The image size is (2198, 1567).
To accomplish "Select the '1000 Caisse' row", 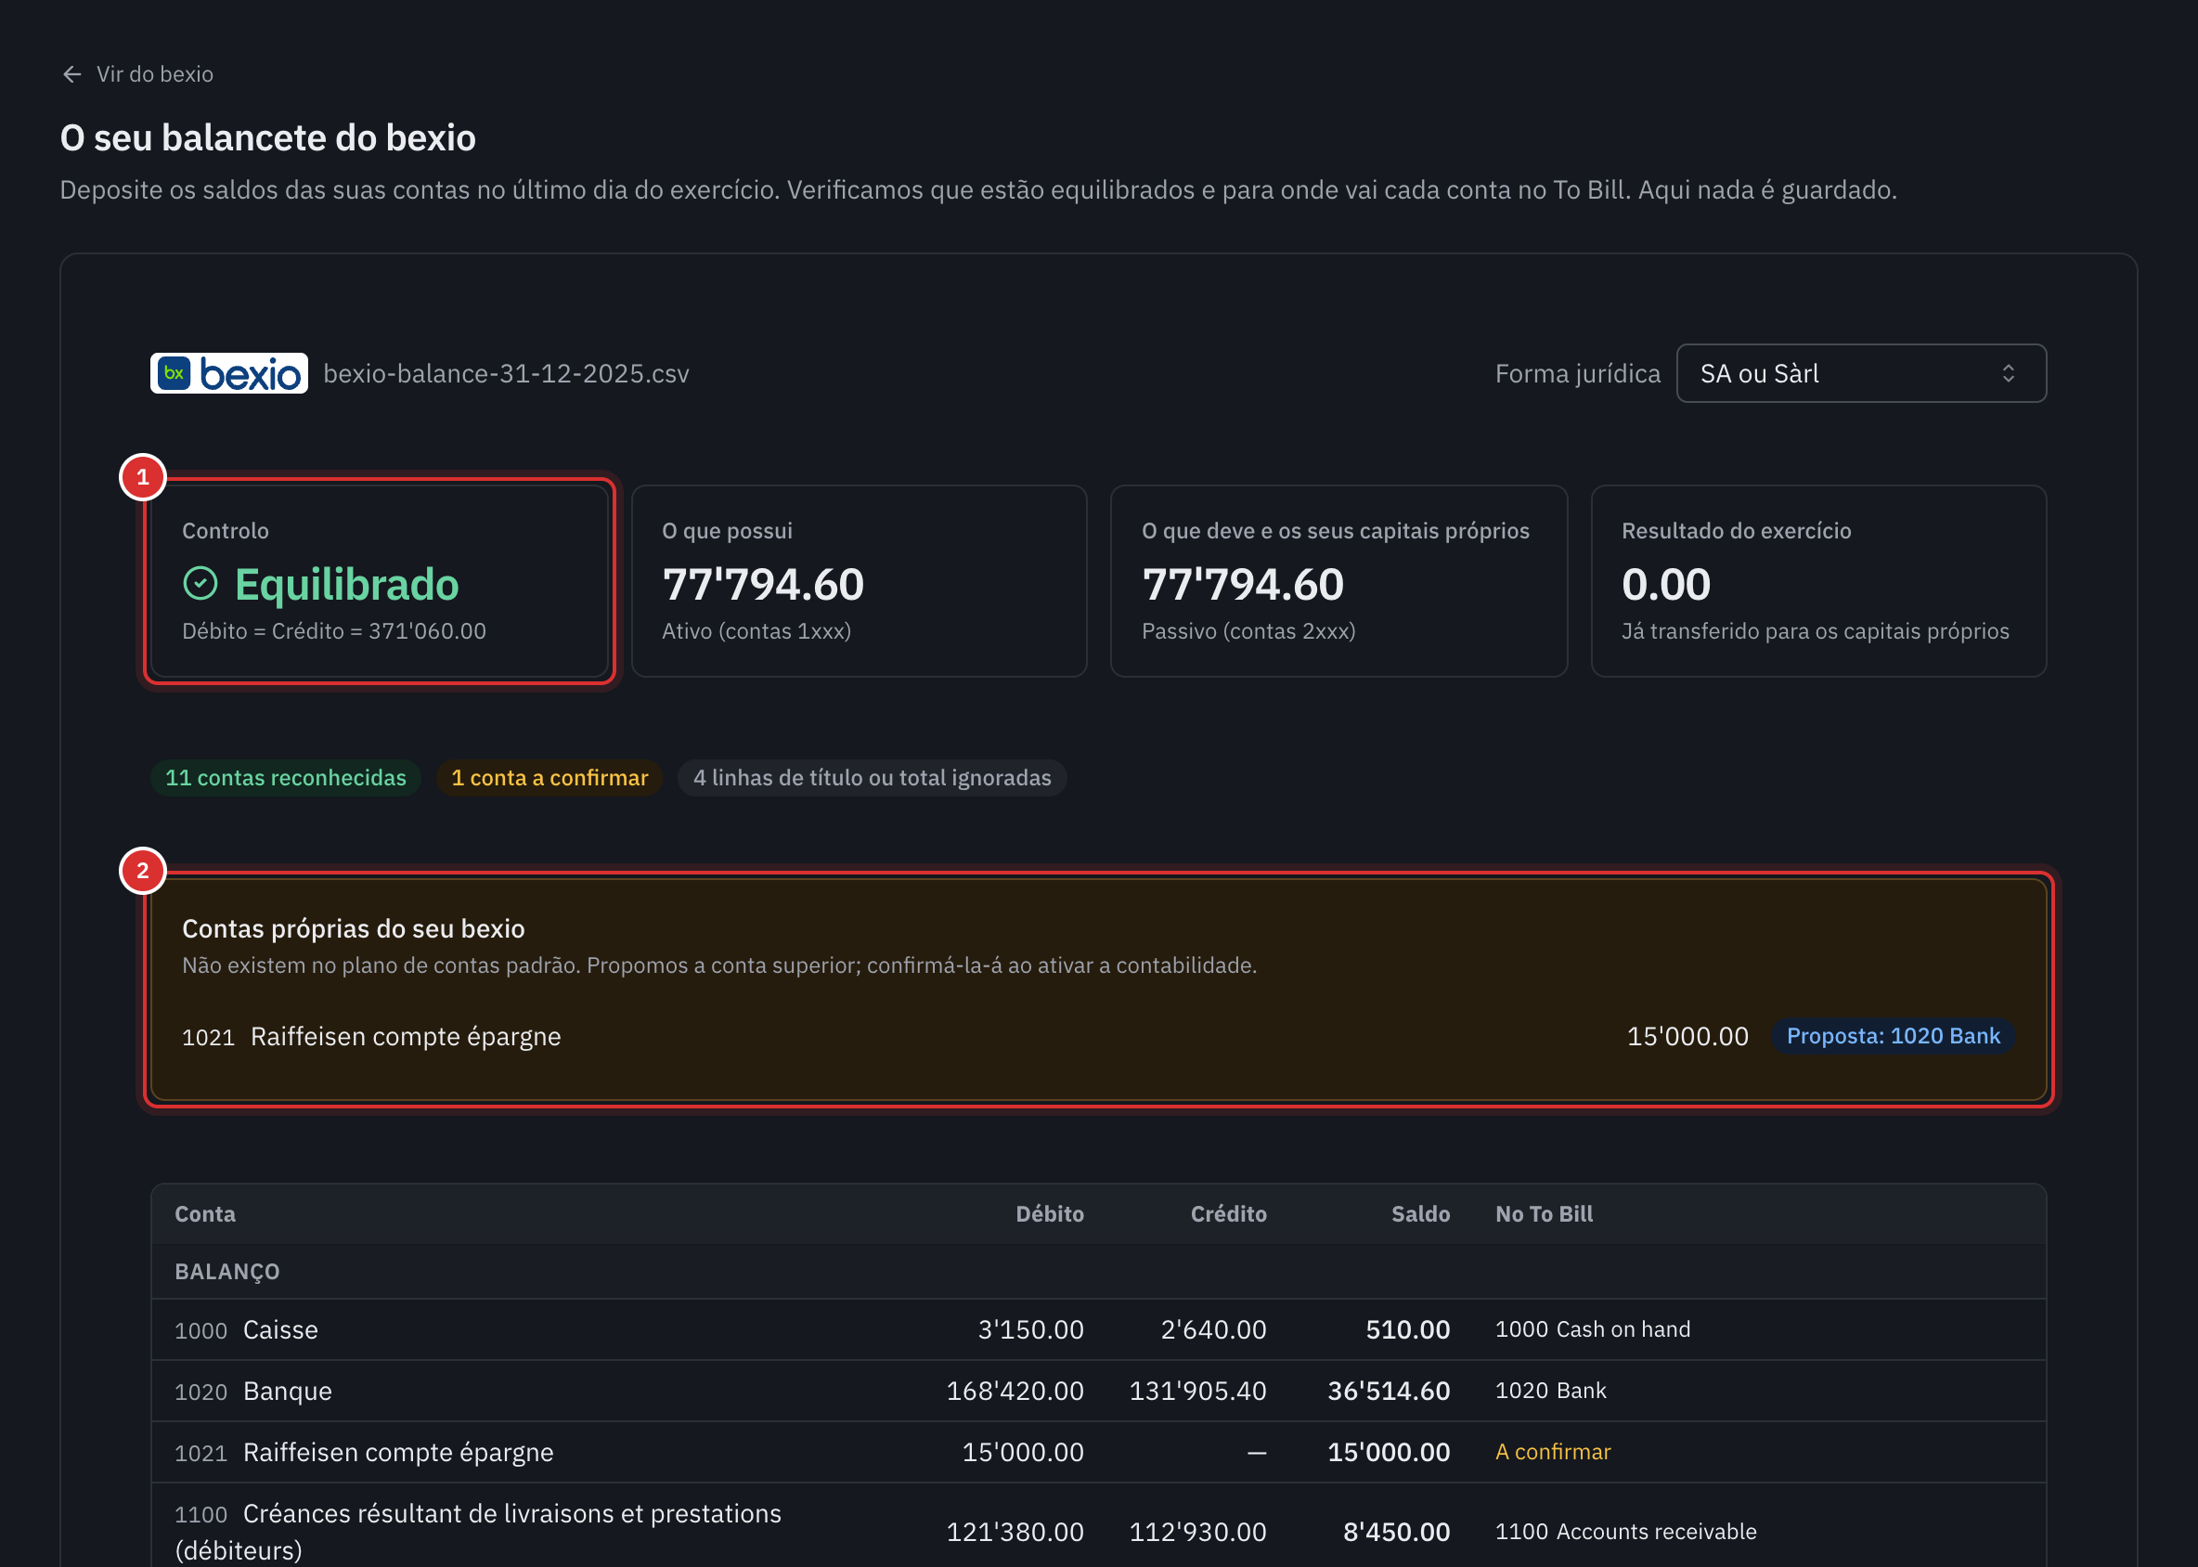I will click(x=1098, y=1329).
